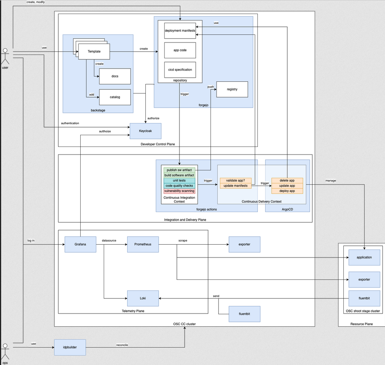The width and height of the screenshot is (385, 365).
Task: Click the green publish sw artifact step
Action: click(x=179, y=170)
